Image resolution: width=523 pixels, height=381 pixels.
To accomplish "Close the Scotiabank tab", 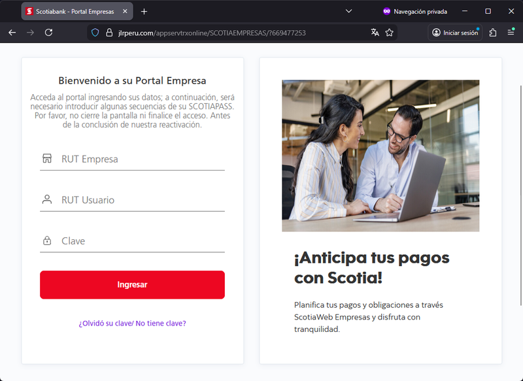I will click(x=124, y=11).
